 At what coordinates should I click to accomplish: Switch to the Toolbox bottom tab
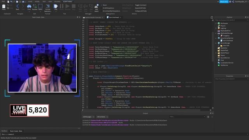pos(4,131)
